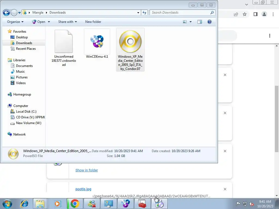Select the Unconfirmed 191577.crdownload file

click(x=64, y=48)
